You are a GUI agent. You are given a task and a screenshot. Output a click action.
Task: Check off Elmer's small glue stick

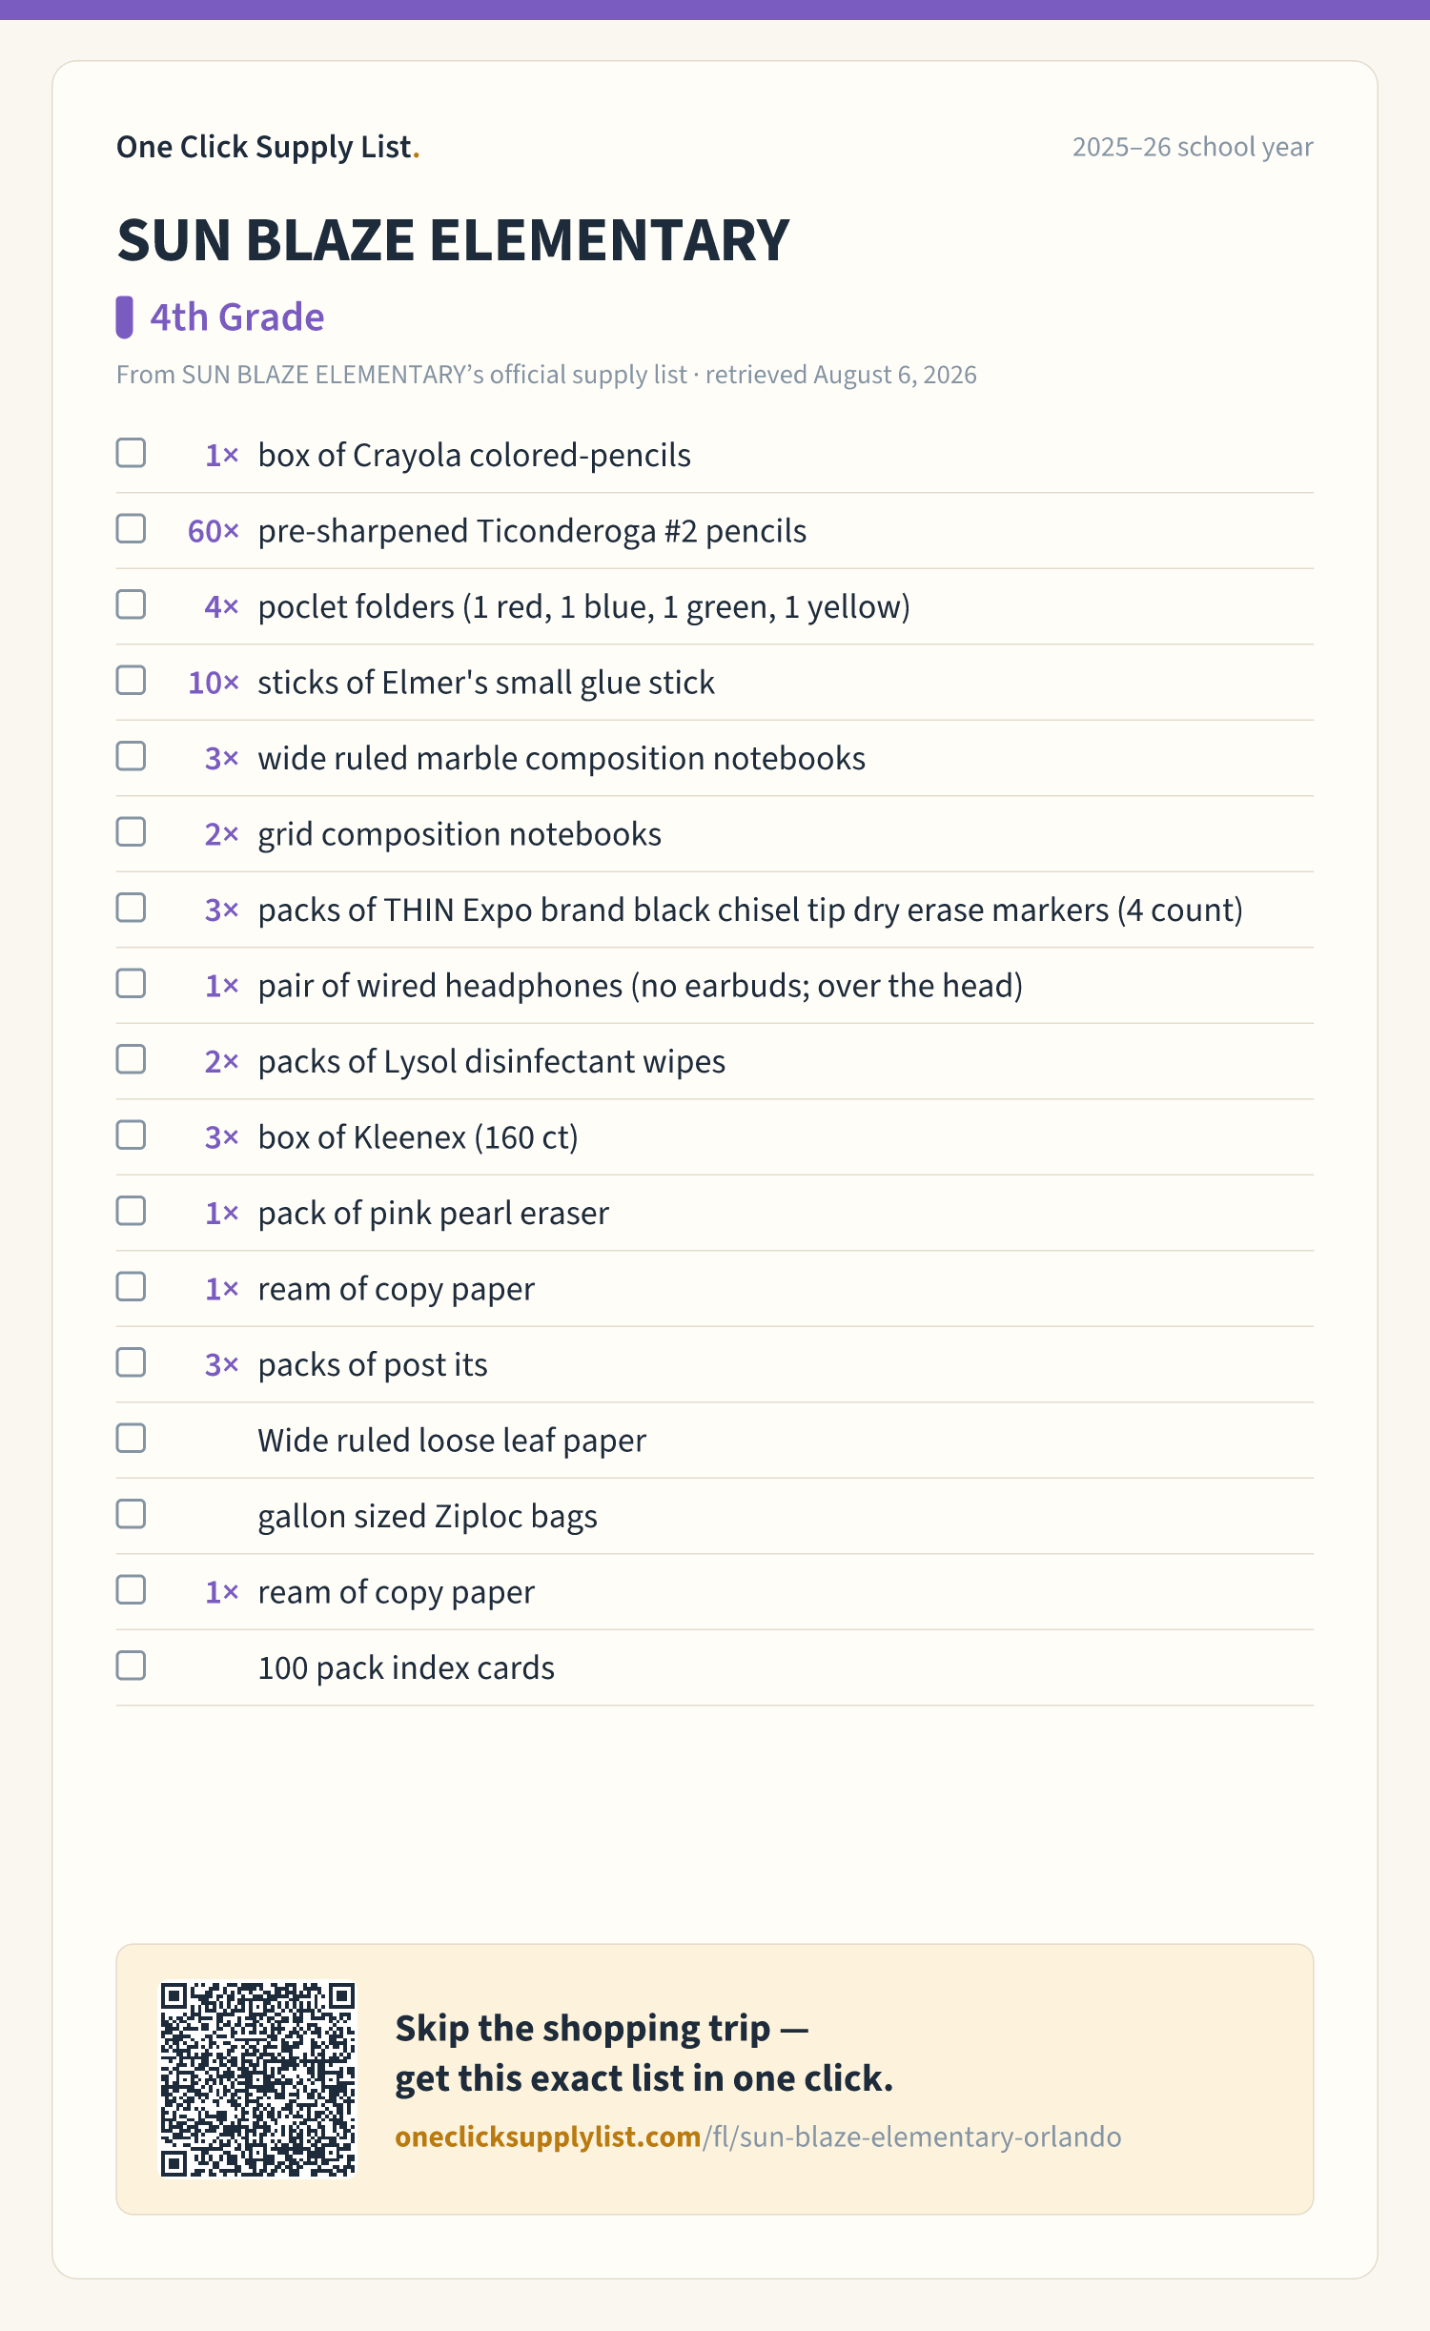pos(131,680)
